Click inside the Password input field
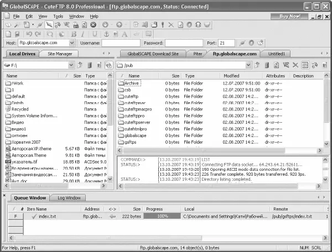 (x=184, y=43)
